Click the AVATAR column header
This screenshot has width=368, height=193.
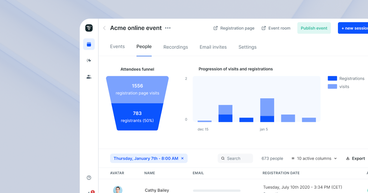tap(117, 173)
